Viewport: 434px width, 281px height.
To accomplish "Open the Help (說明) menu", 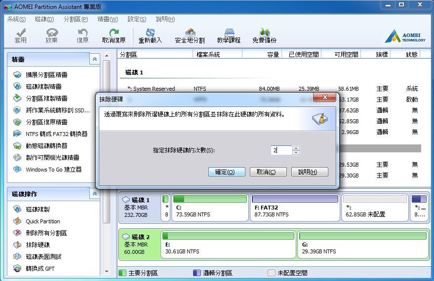I will point(165,19).
